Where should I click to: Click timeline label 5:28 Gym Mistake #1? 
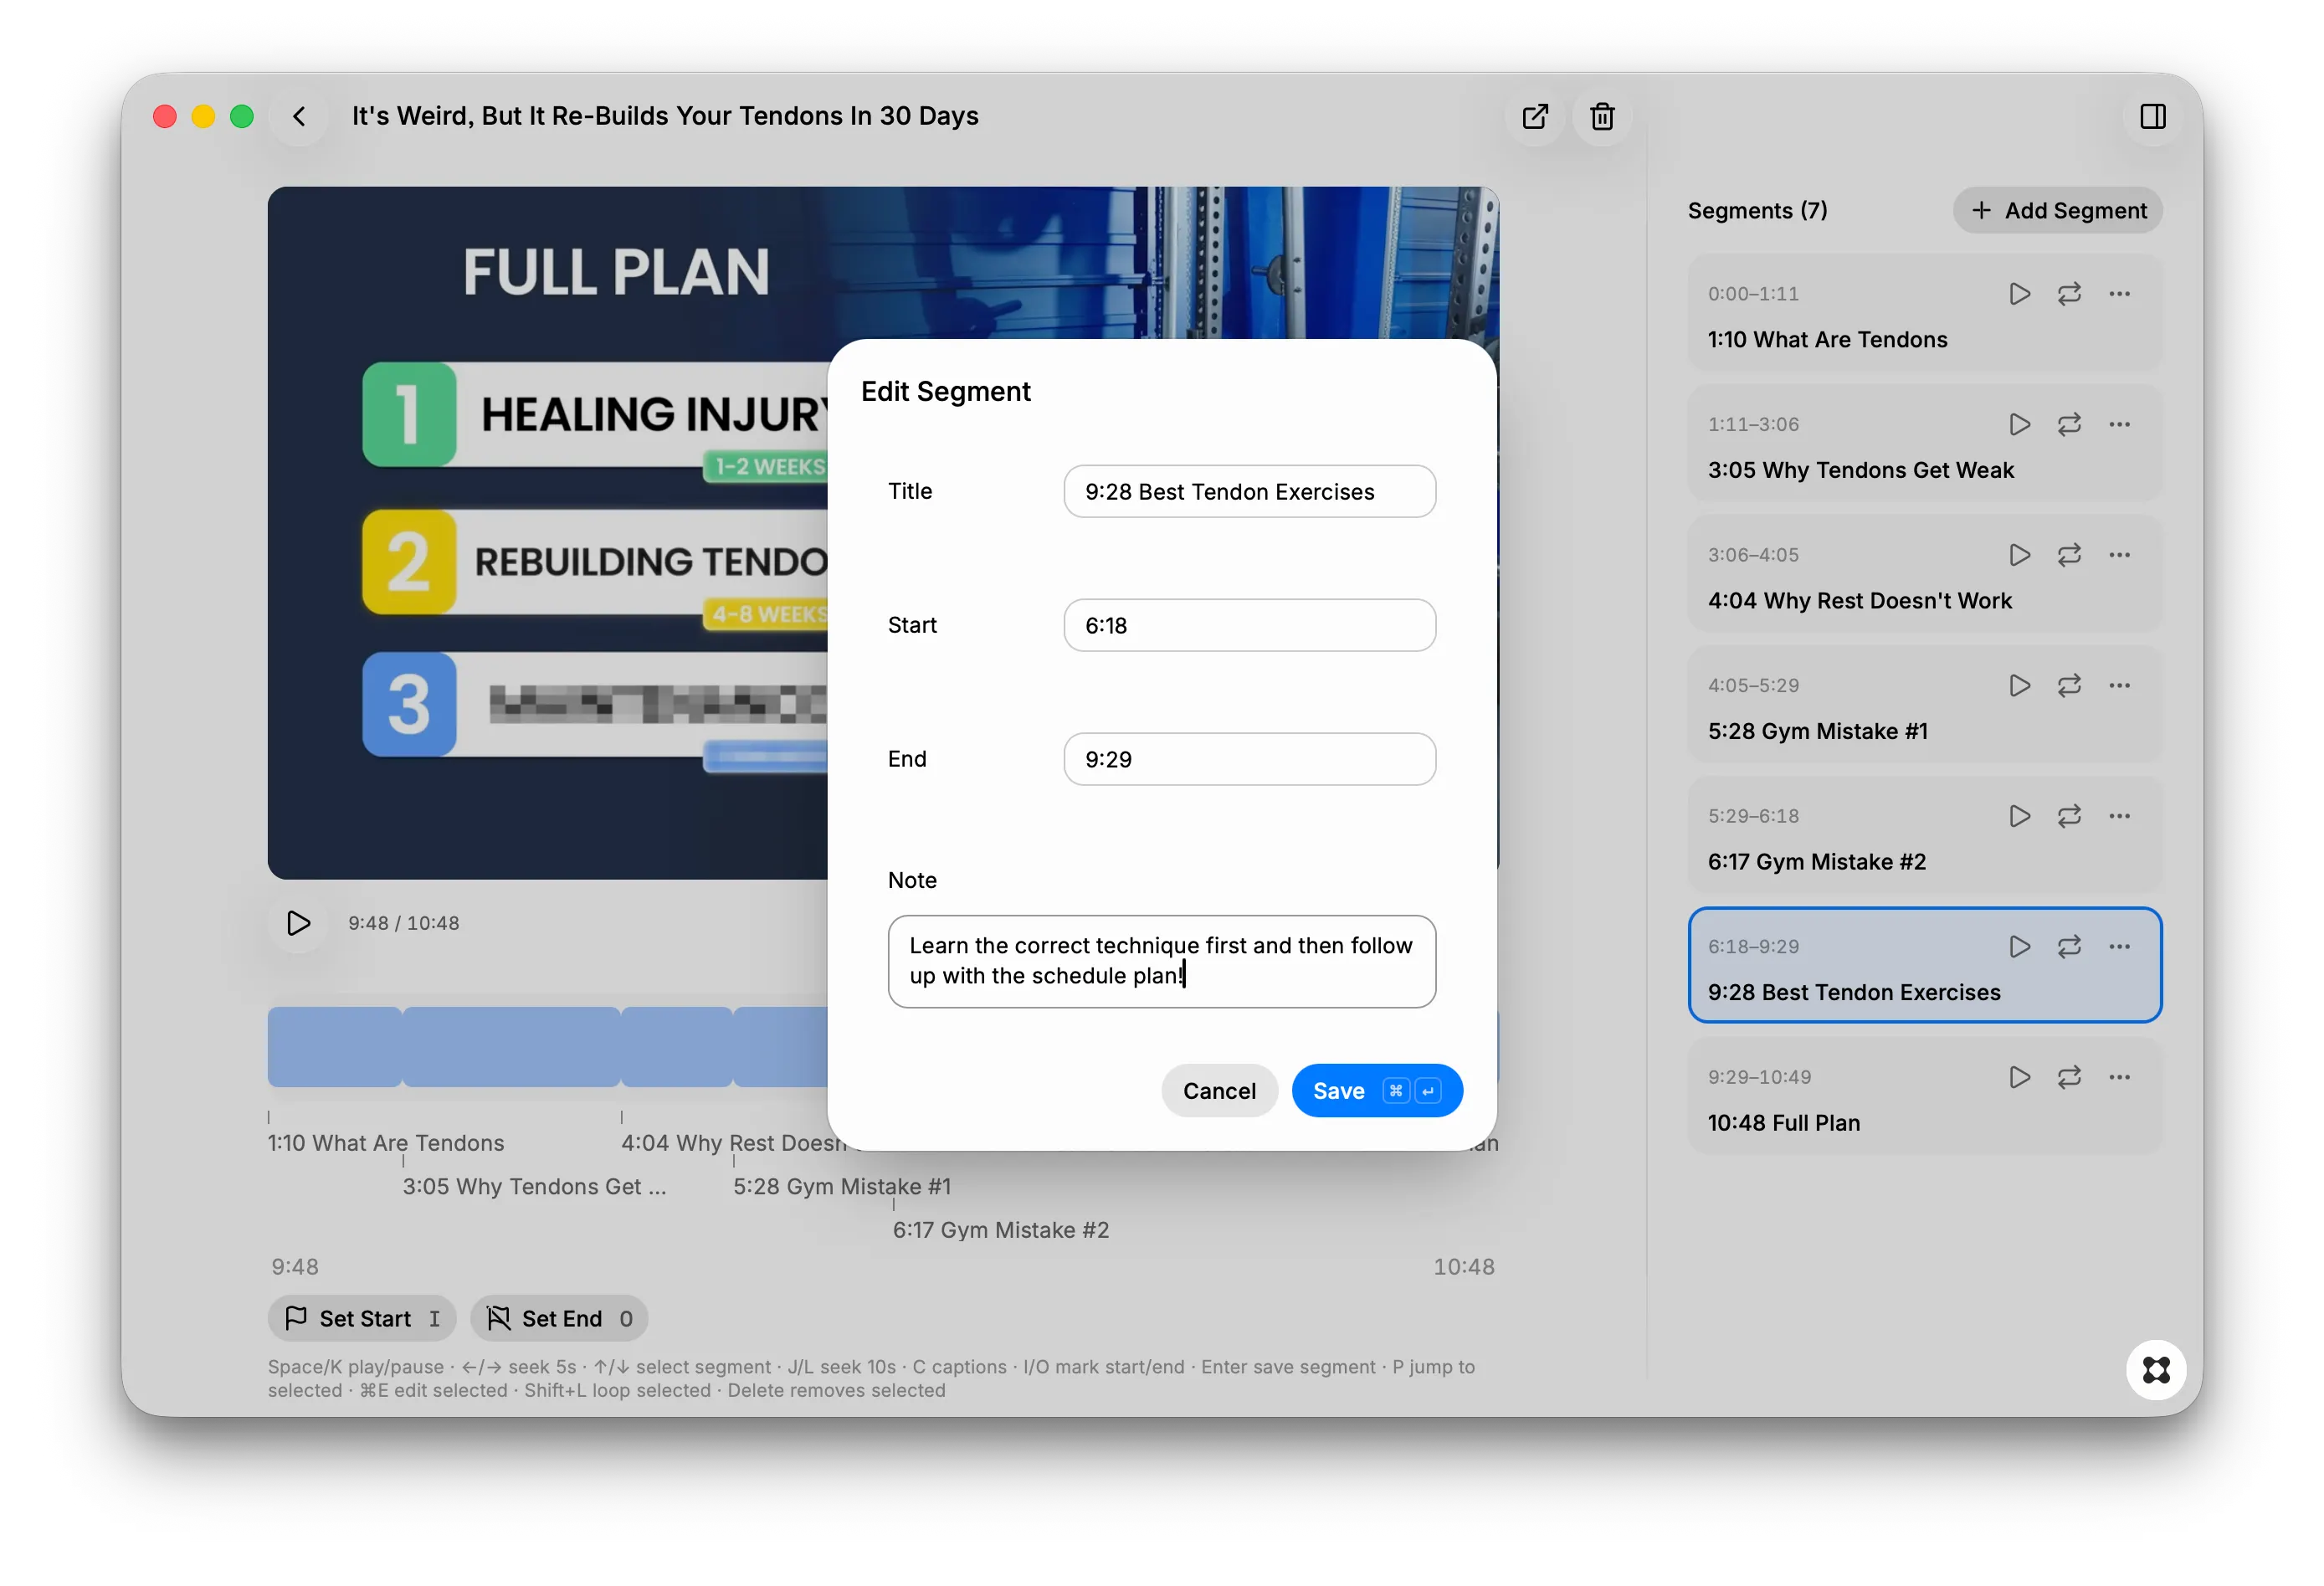(x=842, y=1187)
